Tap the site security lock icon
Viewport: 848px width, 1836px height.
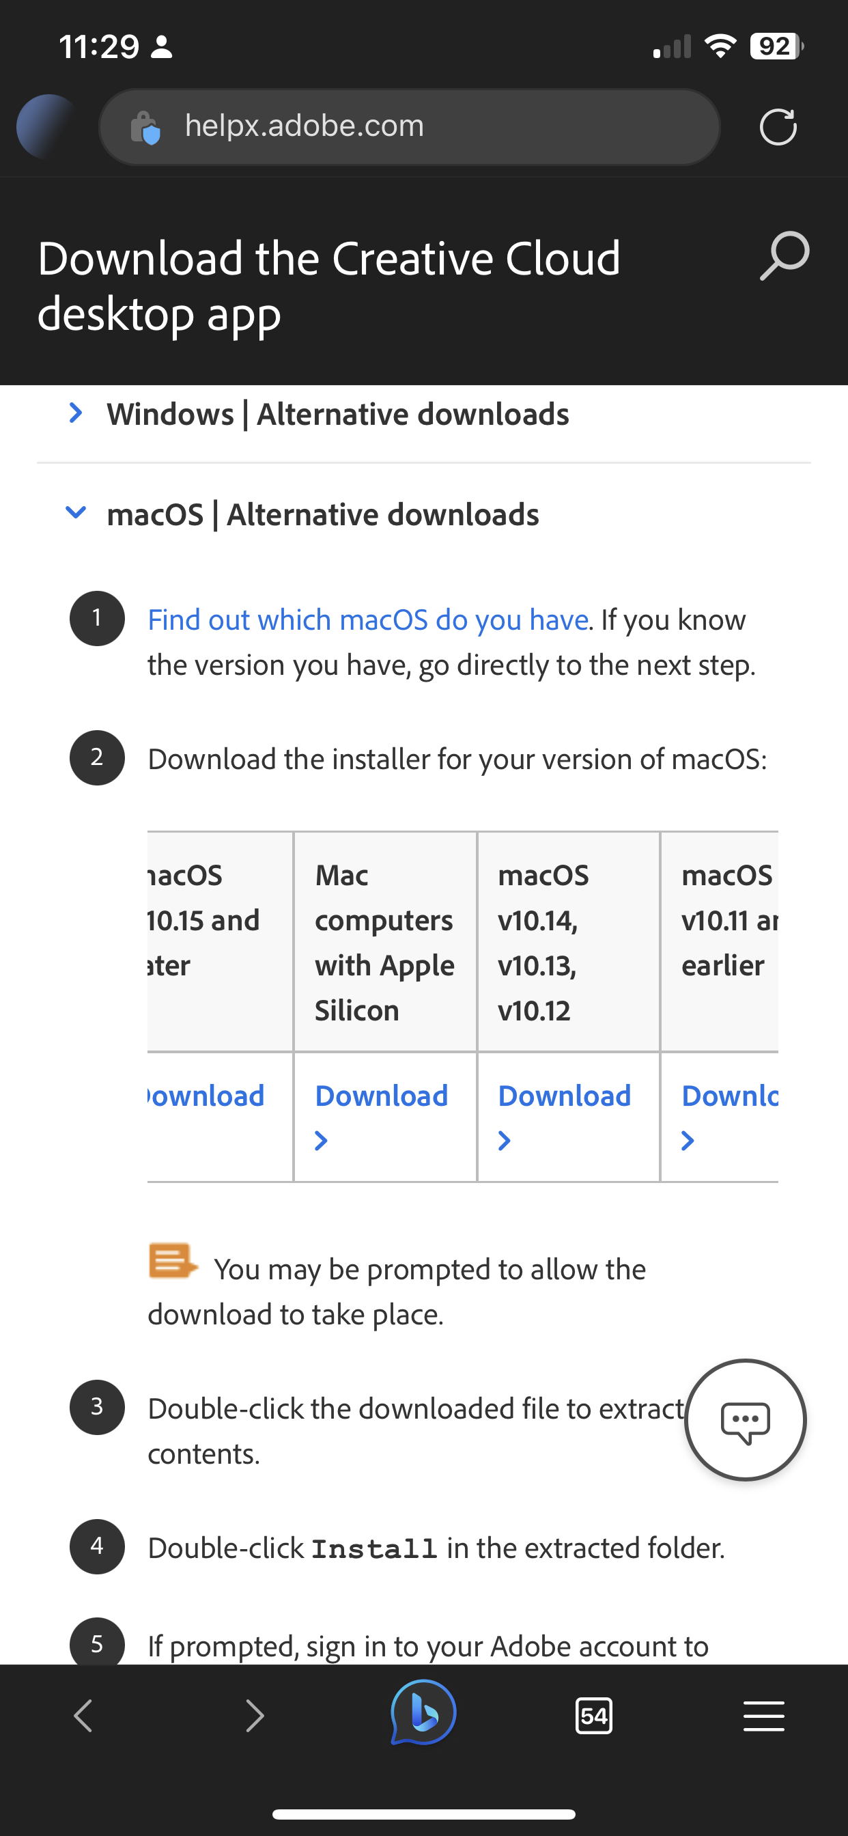point(146,127)
